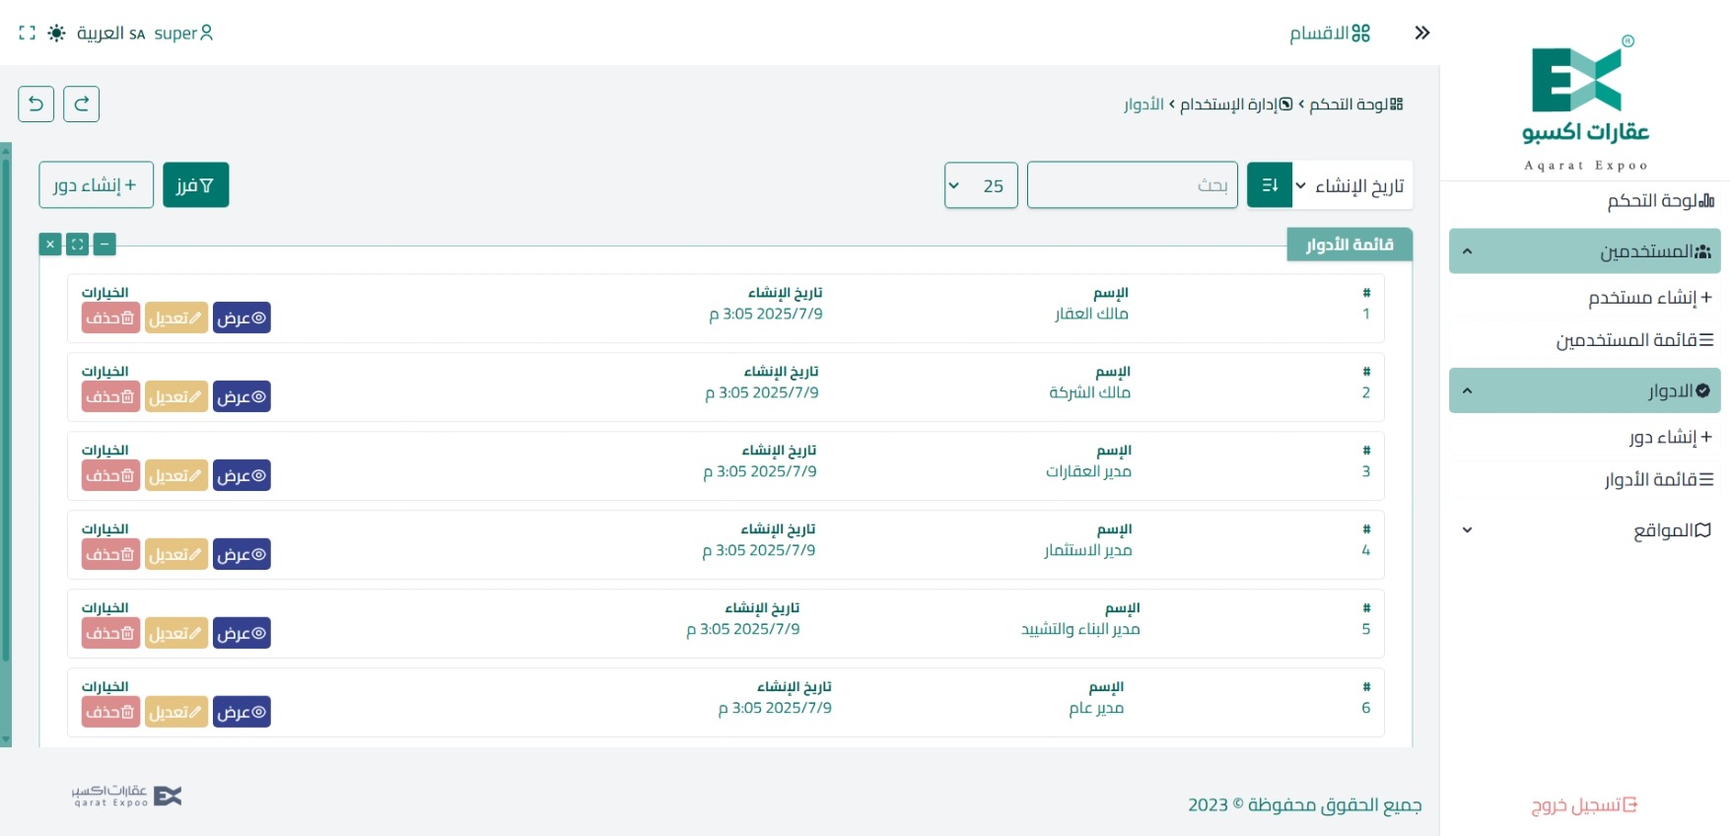Open super user profile menu
The width and height of the screenshot is (1730, 836).
pos(183,33)
